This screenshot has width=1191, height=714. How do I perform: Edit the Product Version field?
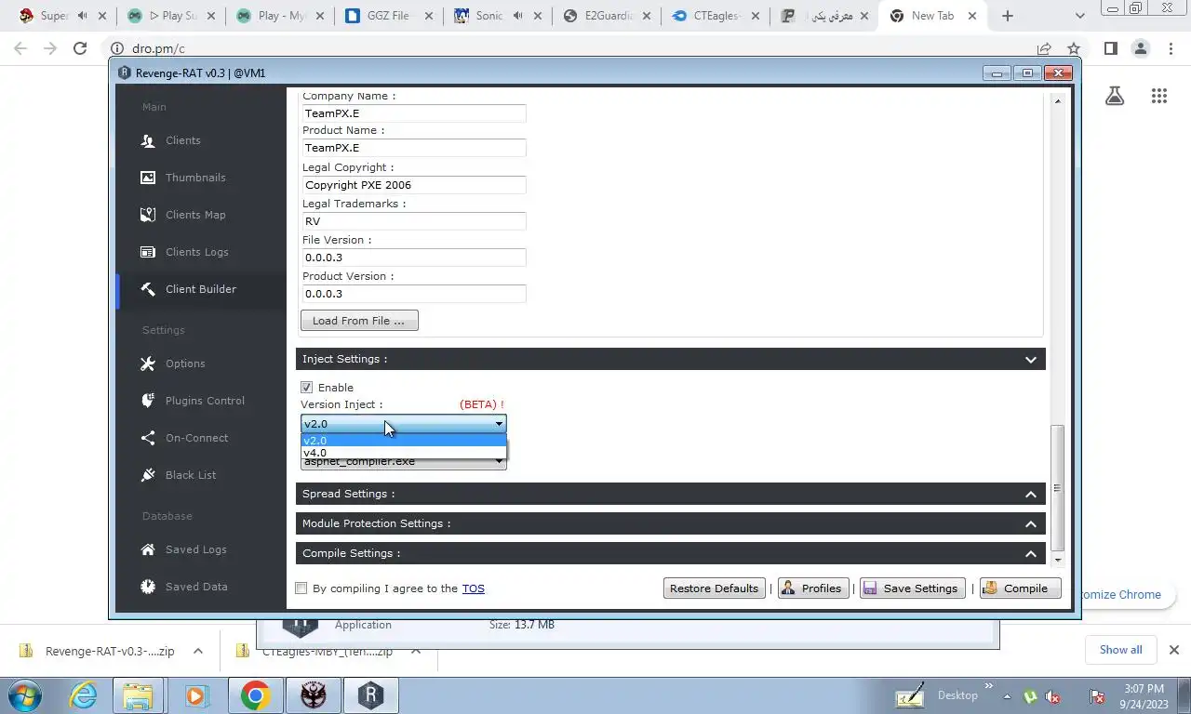[414, 294]
